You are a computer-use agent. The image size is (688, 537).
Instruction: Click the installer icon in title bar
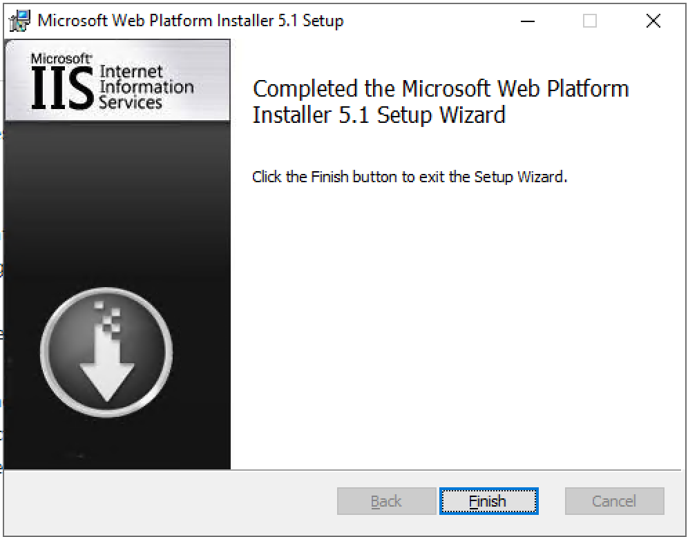click(20, 21)
